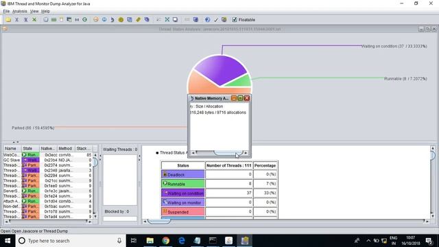Click thread table scroll down arrow

pyautogui.click(x=95, y=217)
